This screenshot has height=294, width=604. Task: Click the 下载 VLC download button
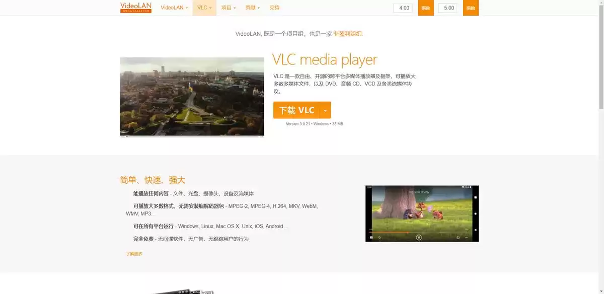[x=297, y=110]
